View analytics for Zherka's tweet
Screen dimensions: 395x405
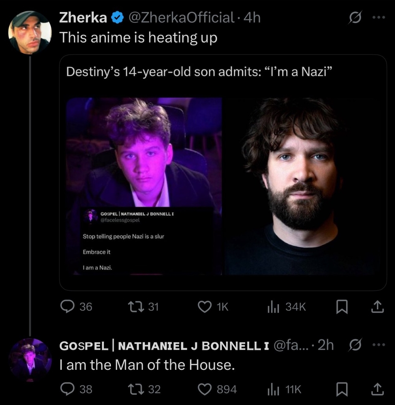(272, 306)
